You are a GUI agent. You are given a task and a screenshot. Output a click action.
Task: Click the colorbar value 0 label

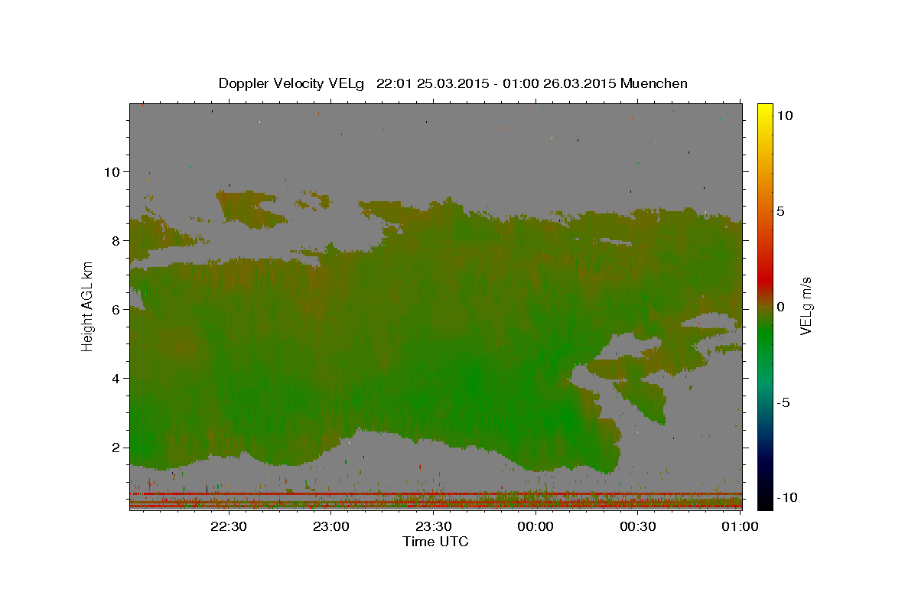[x=781, y=307]
